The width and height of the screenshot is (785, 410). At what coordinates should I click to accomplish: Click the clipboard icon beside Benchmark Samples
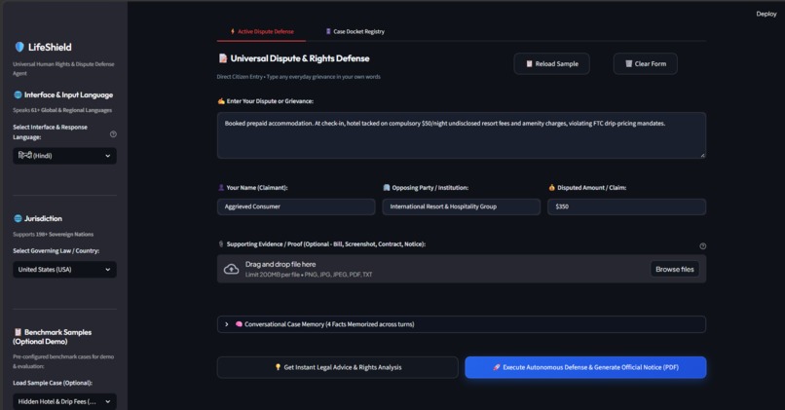[19, 332]
